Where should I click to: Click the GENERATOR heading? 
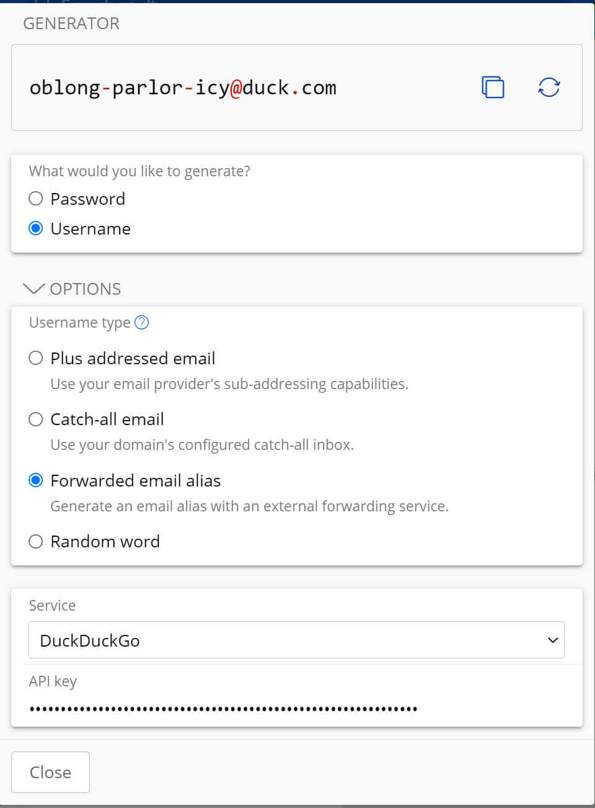pyautogui.click(x=71, y=24)
